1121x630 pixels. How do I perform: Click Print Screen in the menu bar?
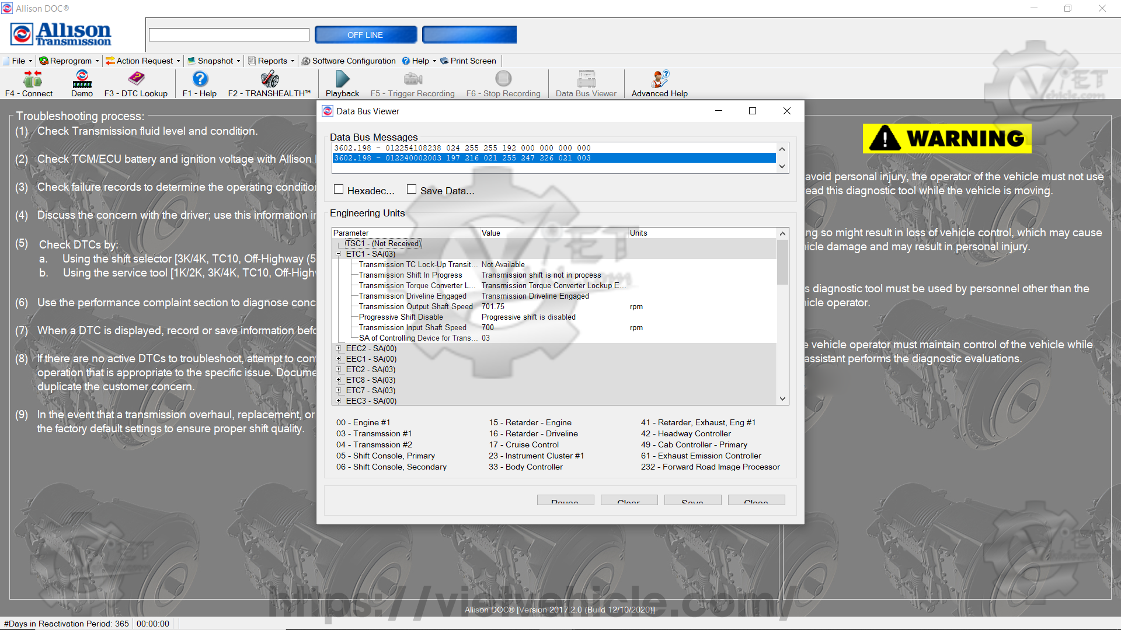[x=468, y=61]
